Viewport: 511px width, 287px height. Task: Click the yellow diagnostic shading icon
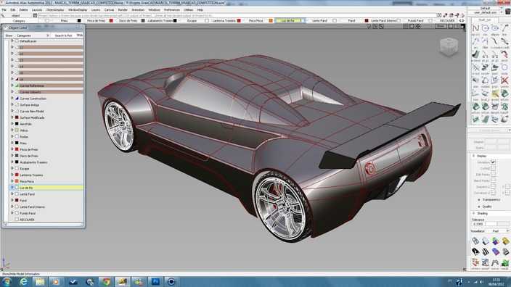[505, 241]
